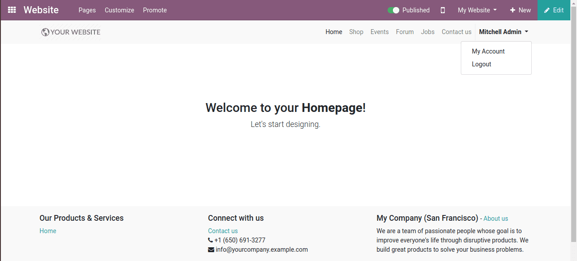Open the apps grid menu icon
577x261 pixels.
12,10
